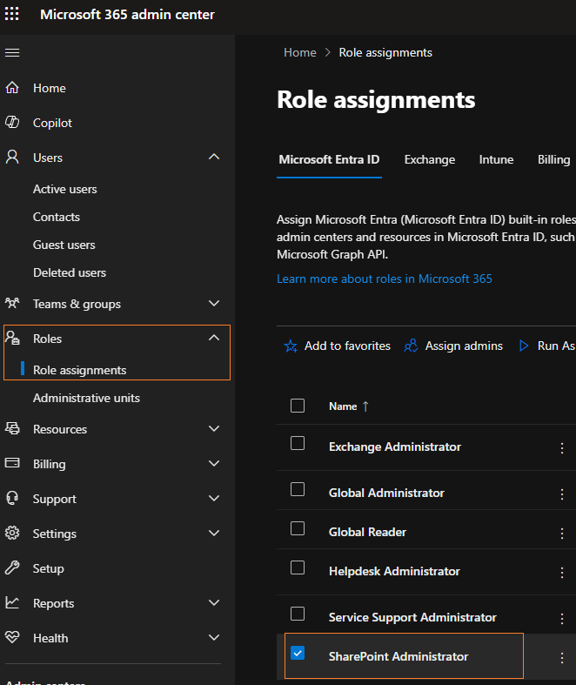Expand the Support chevron
Viewport: 576px width, 685px height.
[x=214, y=498]
